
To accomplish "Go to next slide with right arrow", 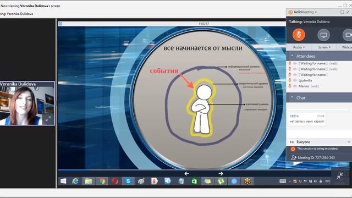I will tap(221, 174).
